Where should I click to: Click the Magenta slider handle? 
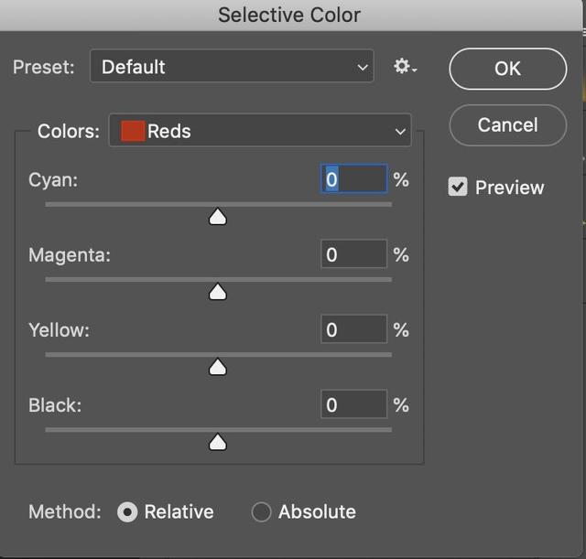(x=217, y=292)
